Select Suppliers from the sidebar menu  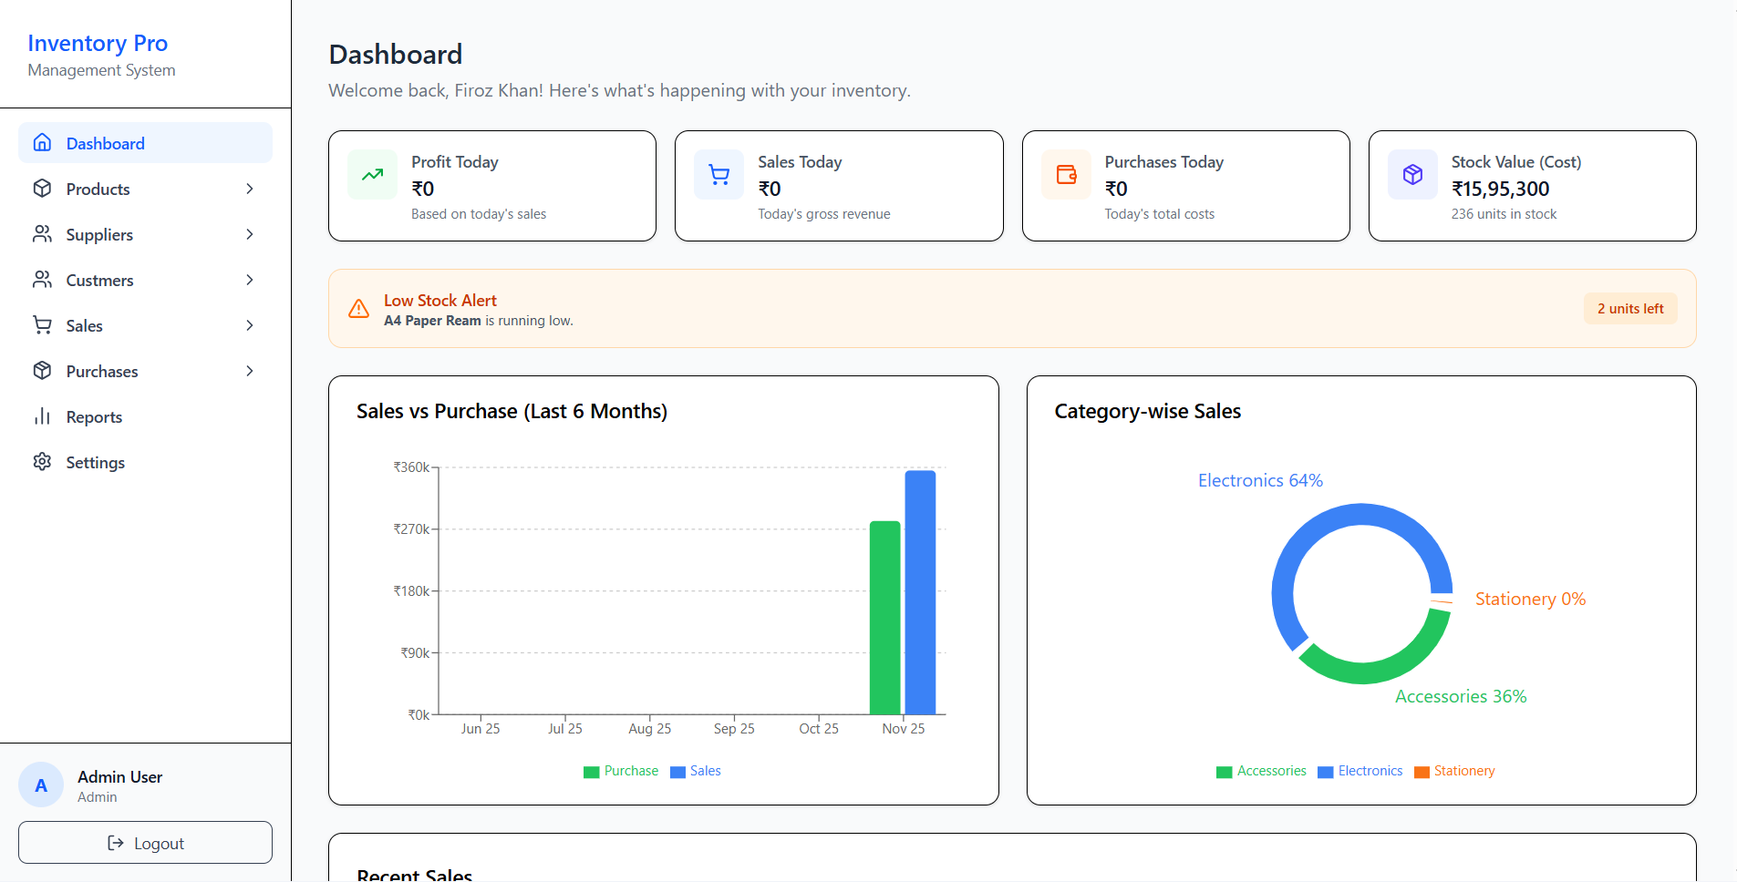[x=98, y=234]
